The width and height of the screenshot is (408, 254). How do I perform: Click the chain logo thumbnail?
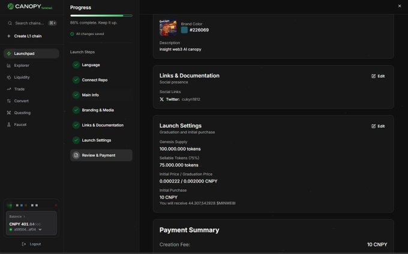pos(168,27)
